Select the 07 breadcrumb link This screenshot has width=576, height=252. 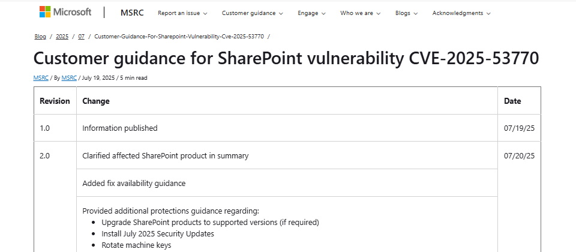[81, 37]
